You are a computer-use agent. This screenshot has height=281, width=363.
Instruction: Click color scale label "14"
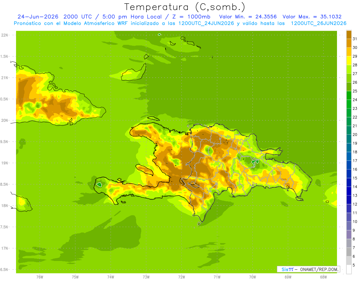point(355,187)
